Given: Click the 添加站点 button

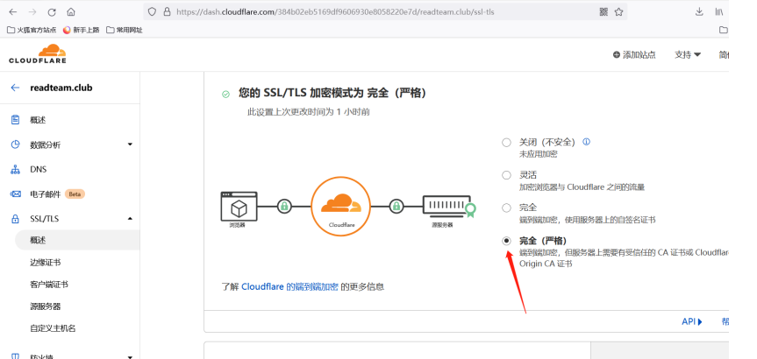Looking at the screenshot, I should 634,54.
